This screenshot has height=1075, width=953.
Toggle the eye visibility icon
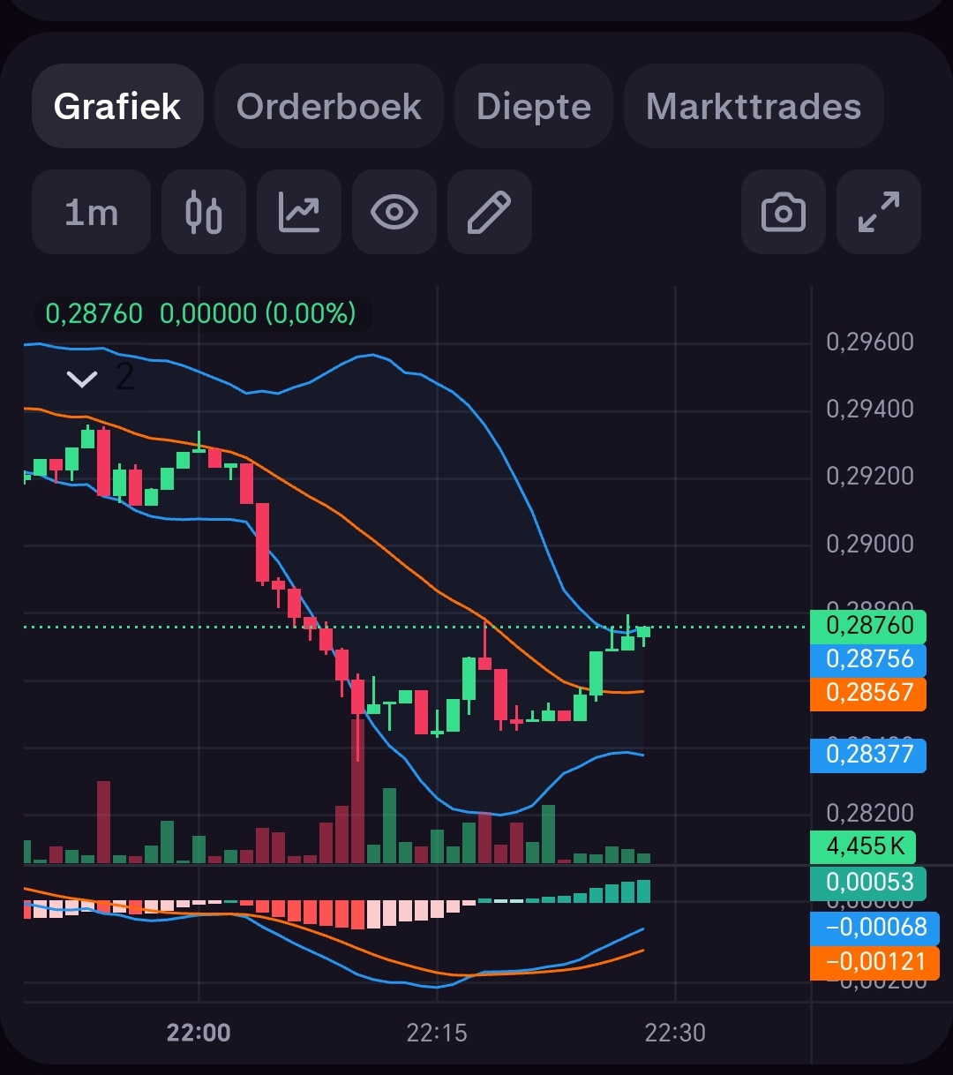pos(394,213)
